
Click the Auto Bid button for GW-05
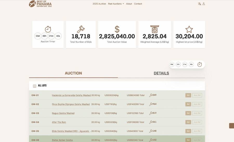click(197, 131)
